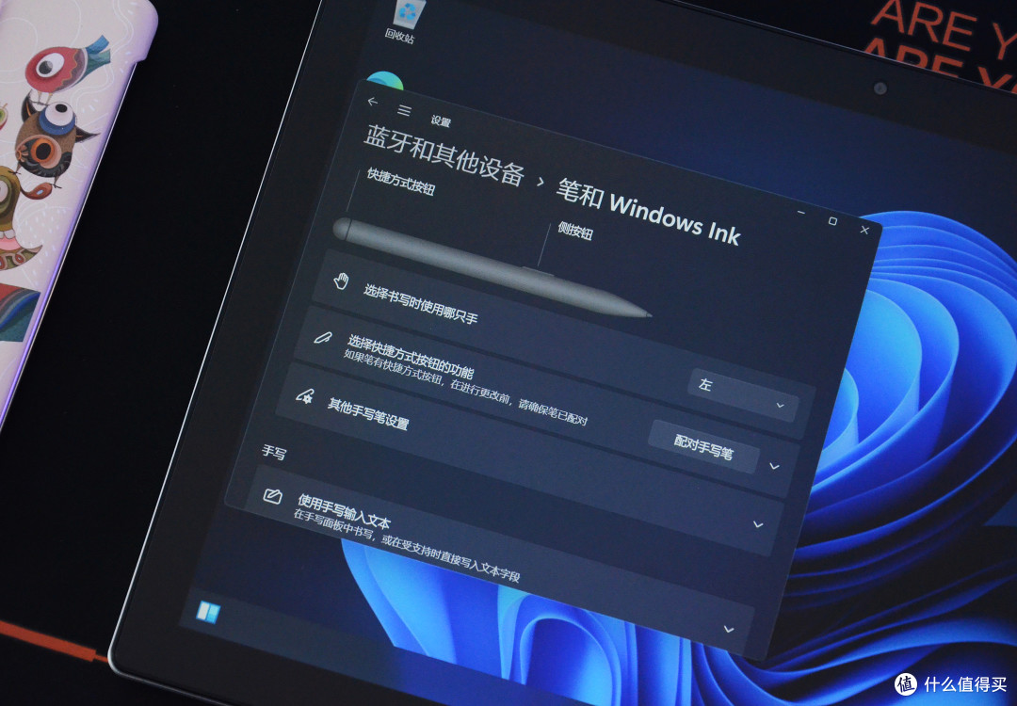Click the 配对手写笔 button
The image size is (1017, 706).
(x=703, y=447)
